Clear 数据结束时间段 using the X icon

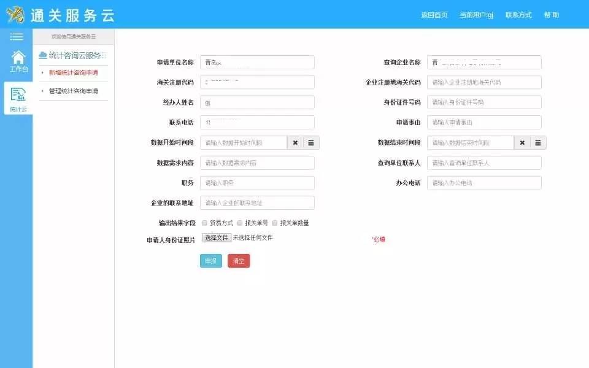click(x=522, y=142)
